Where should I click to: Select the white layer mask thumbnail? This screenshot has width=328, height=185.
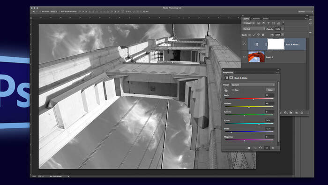276,44
